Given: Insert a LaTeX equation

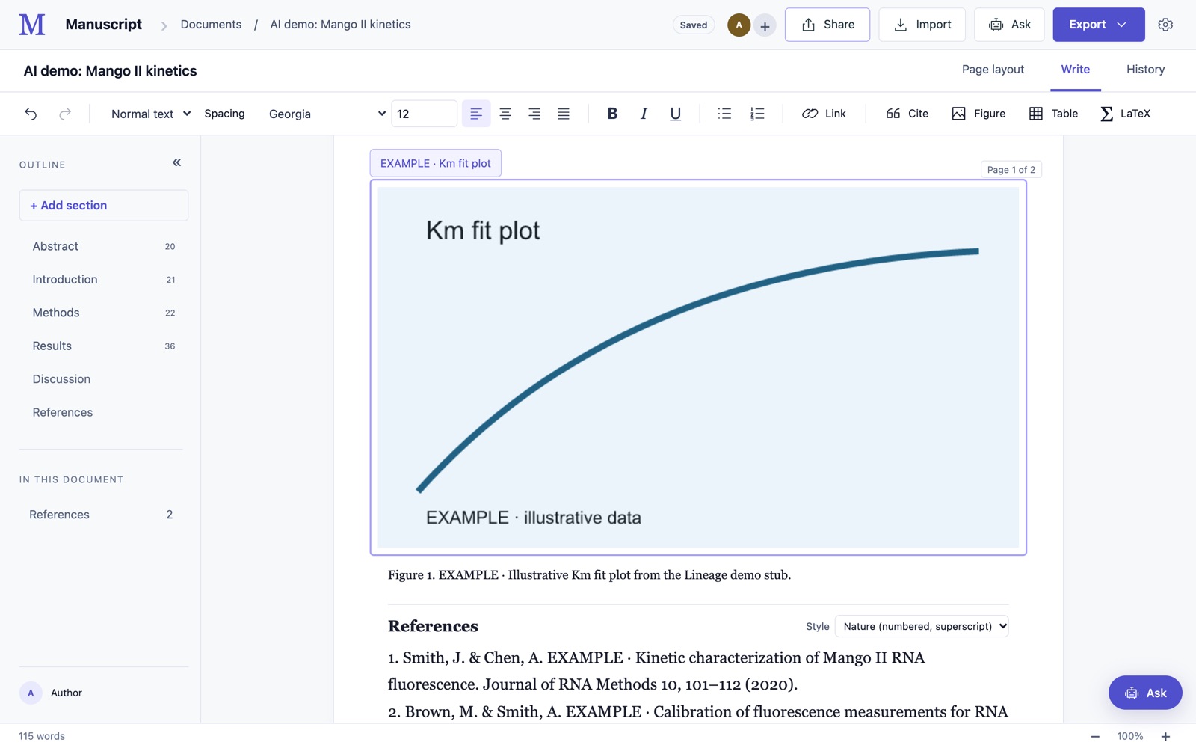Looking at the screenshot, I should point(1125,114).
